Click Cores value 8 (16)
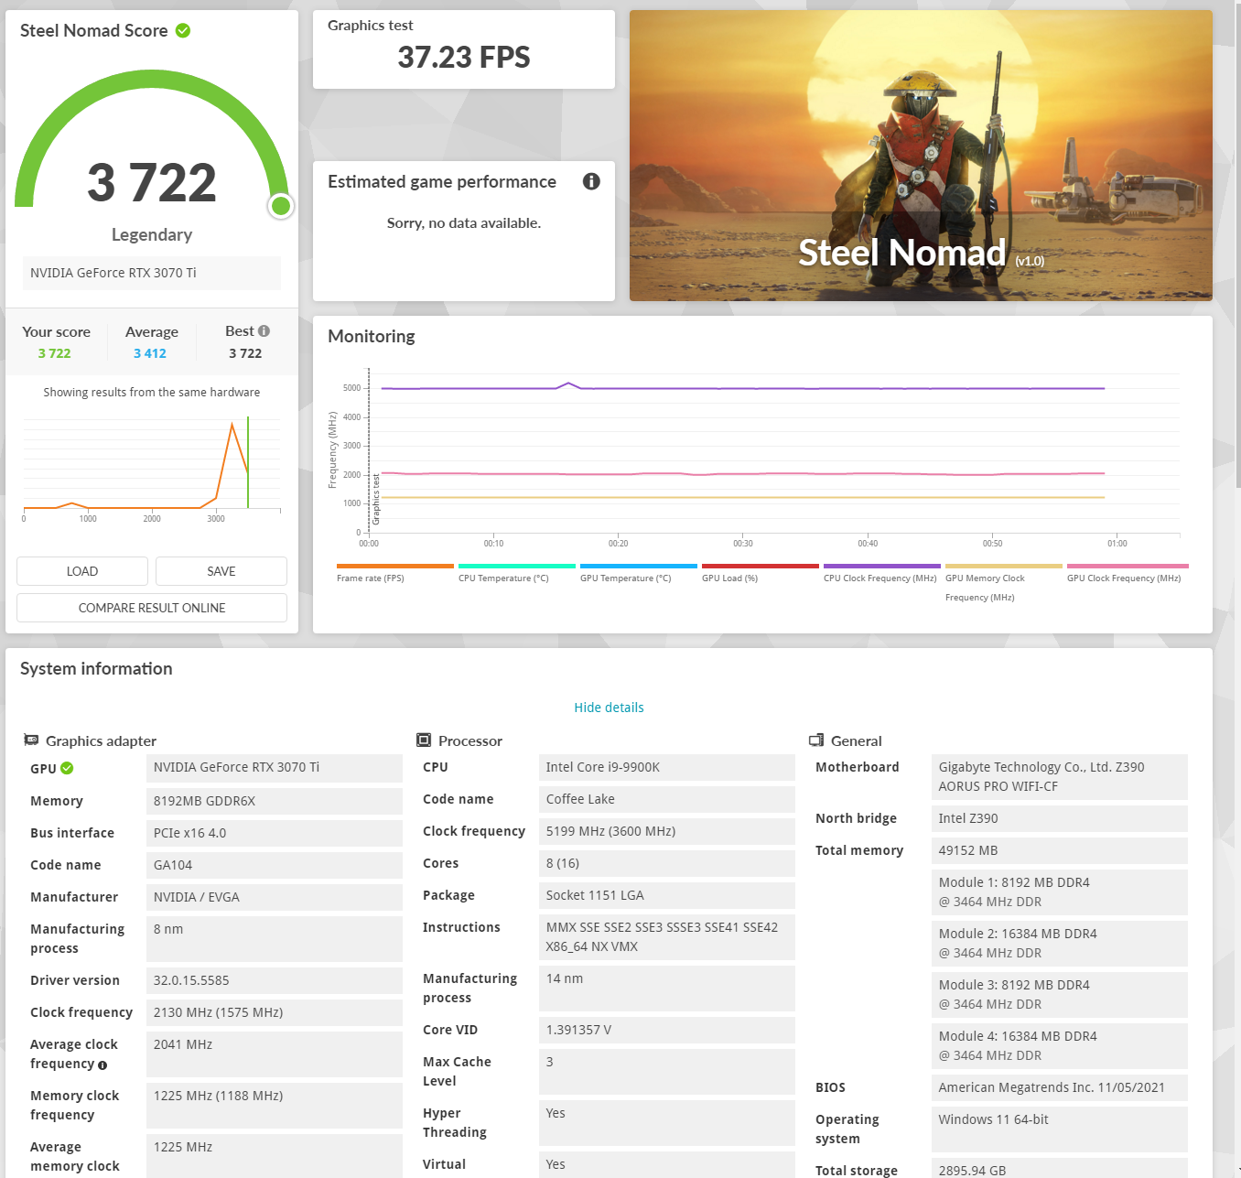The width and height of the screenshot is (1241, 1178). tap(667, 863)
